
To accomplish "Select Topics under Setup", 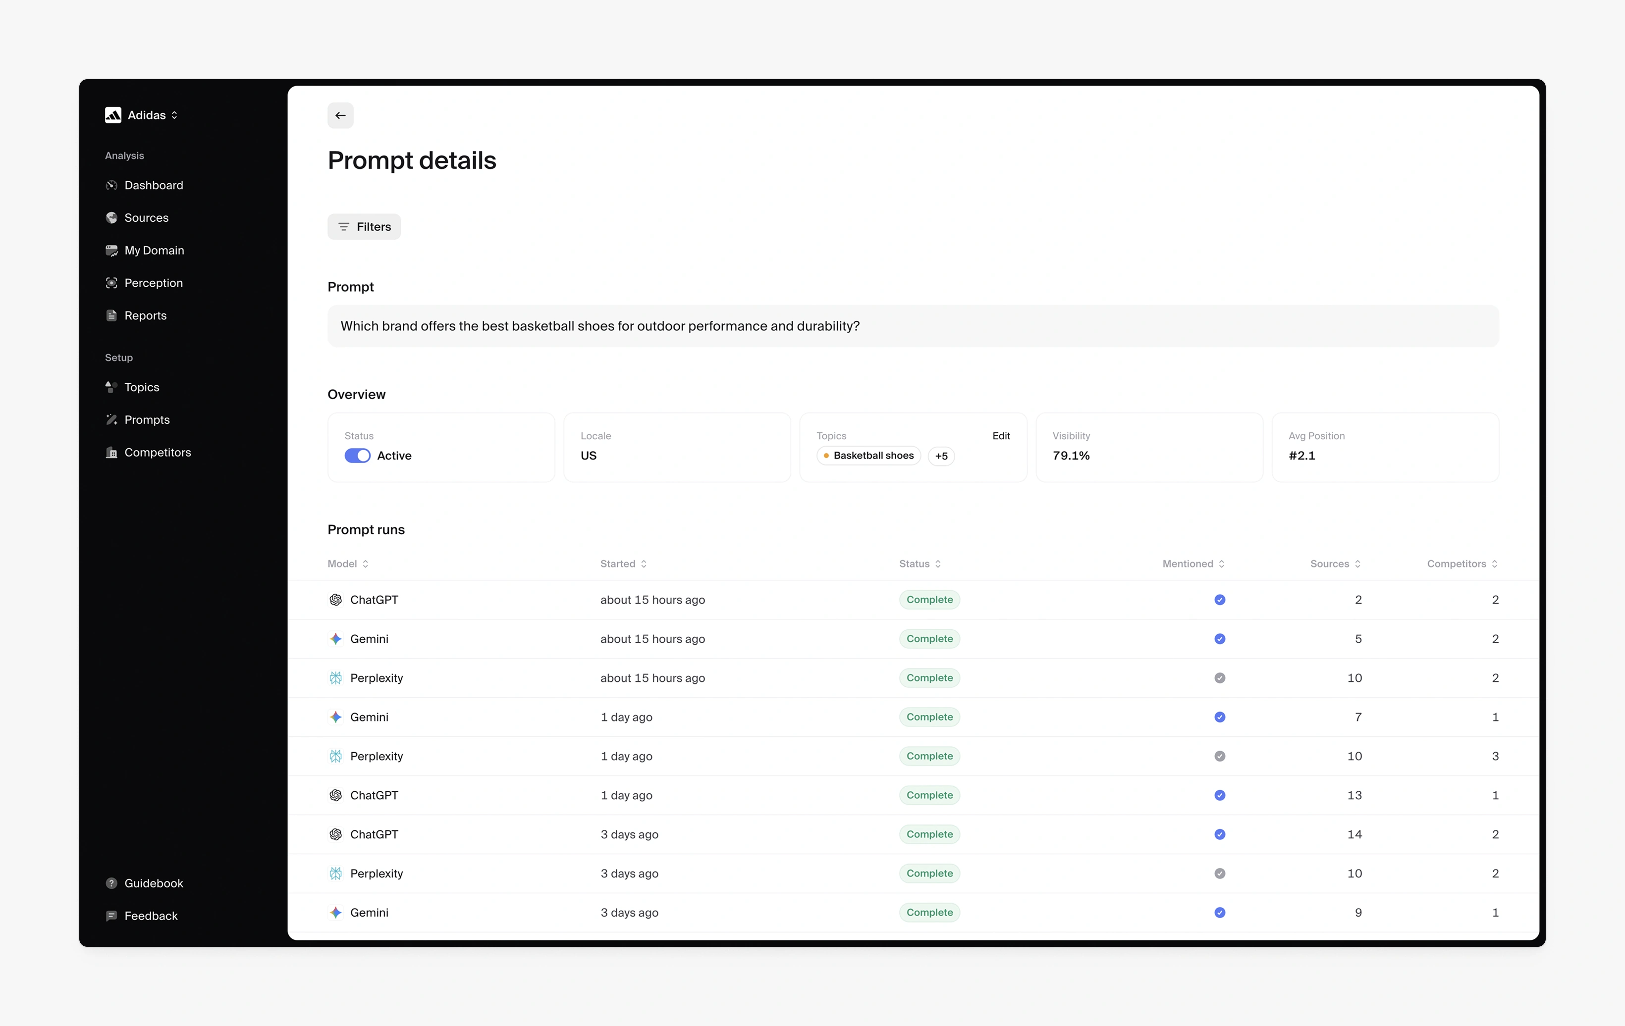I will click(142, 387).
